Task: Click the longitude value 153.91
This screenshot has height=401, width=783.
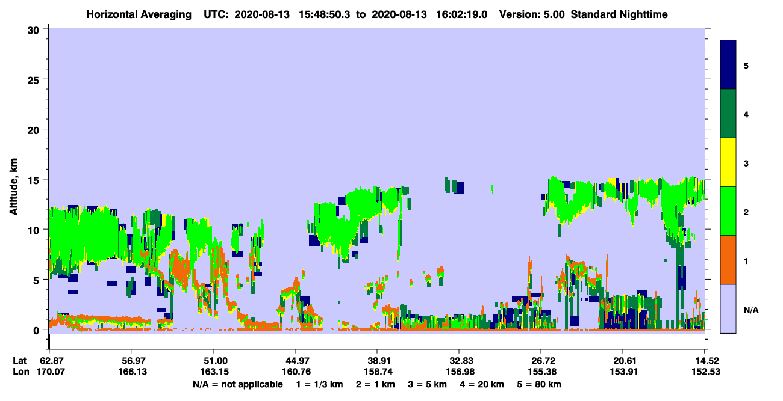Action: pos(623,372)
